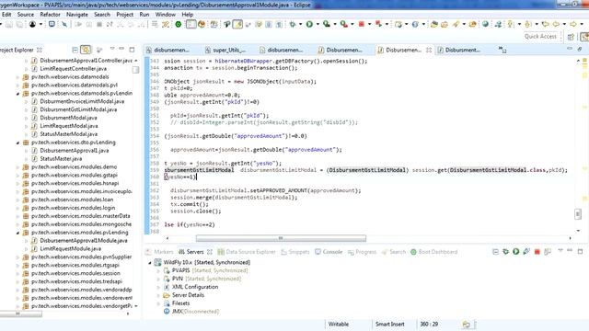Click the green Run button in main toolbar
Screen dimensions: 589x331
click(x=309, y=25)
